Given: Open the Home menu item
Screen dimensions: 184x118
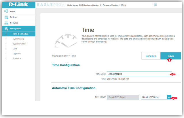Looking at the screenshot, I should pyautogui.click(x=13, y=11).
